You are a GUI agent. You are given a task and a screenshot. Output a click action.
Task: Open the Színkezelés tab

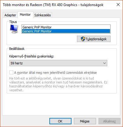click(x=42, y=15)
